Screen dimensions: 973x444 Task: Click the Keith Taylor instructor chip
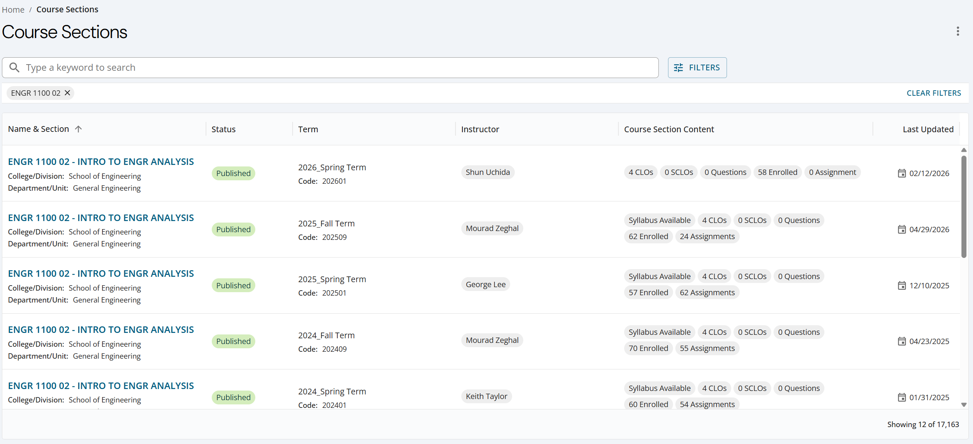[486, 396]
